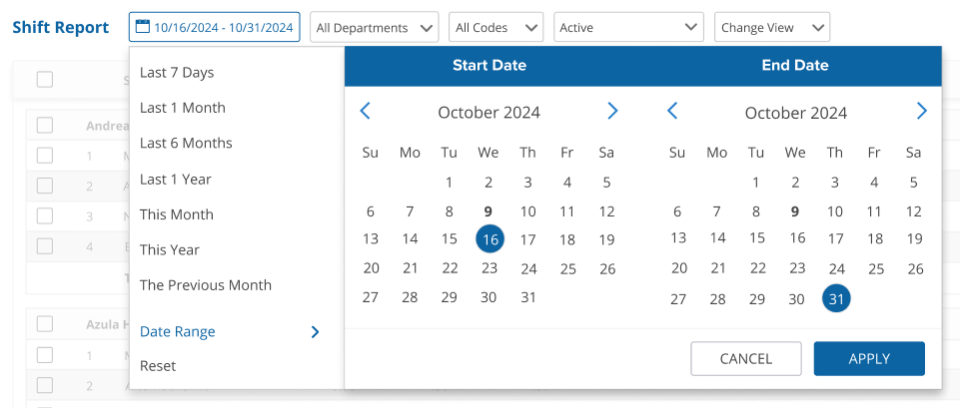Select 13 in the End Date calendar
Viewport: 960px width, 408px height.
678,238
